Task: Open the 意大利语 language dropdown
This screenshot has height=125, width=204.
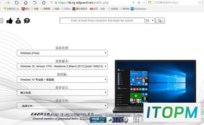Action: point(62,93)
